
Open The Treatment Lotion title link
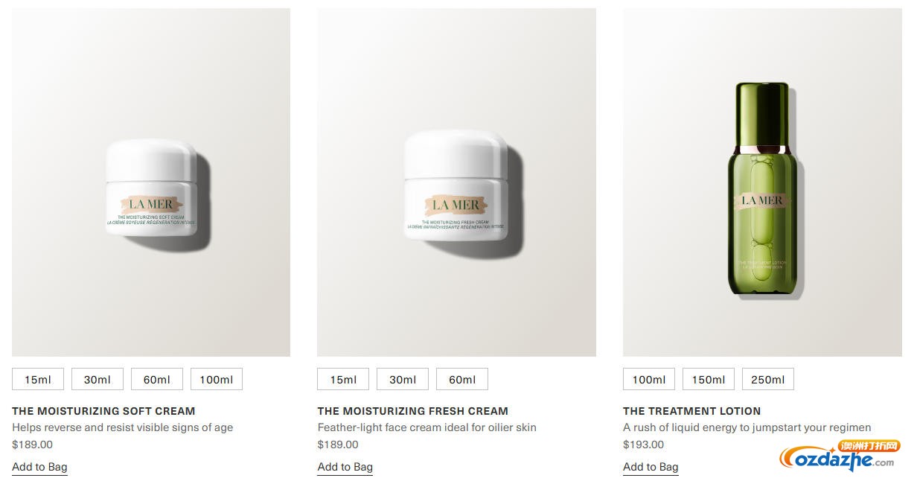click(x=691, y=410)
